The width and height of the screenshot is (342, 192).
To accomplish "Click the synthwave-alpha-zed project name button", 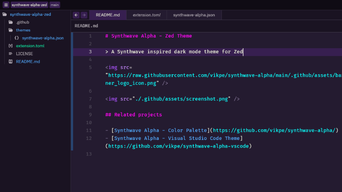I will point(29,5).
